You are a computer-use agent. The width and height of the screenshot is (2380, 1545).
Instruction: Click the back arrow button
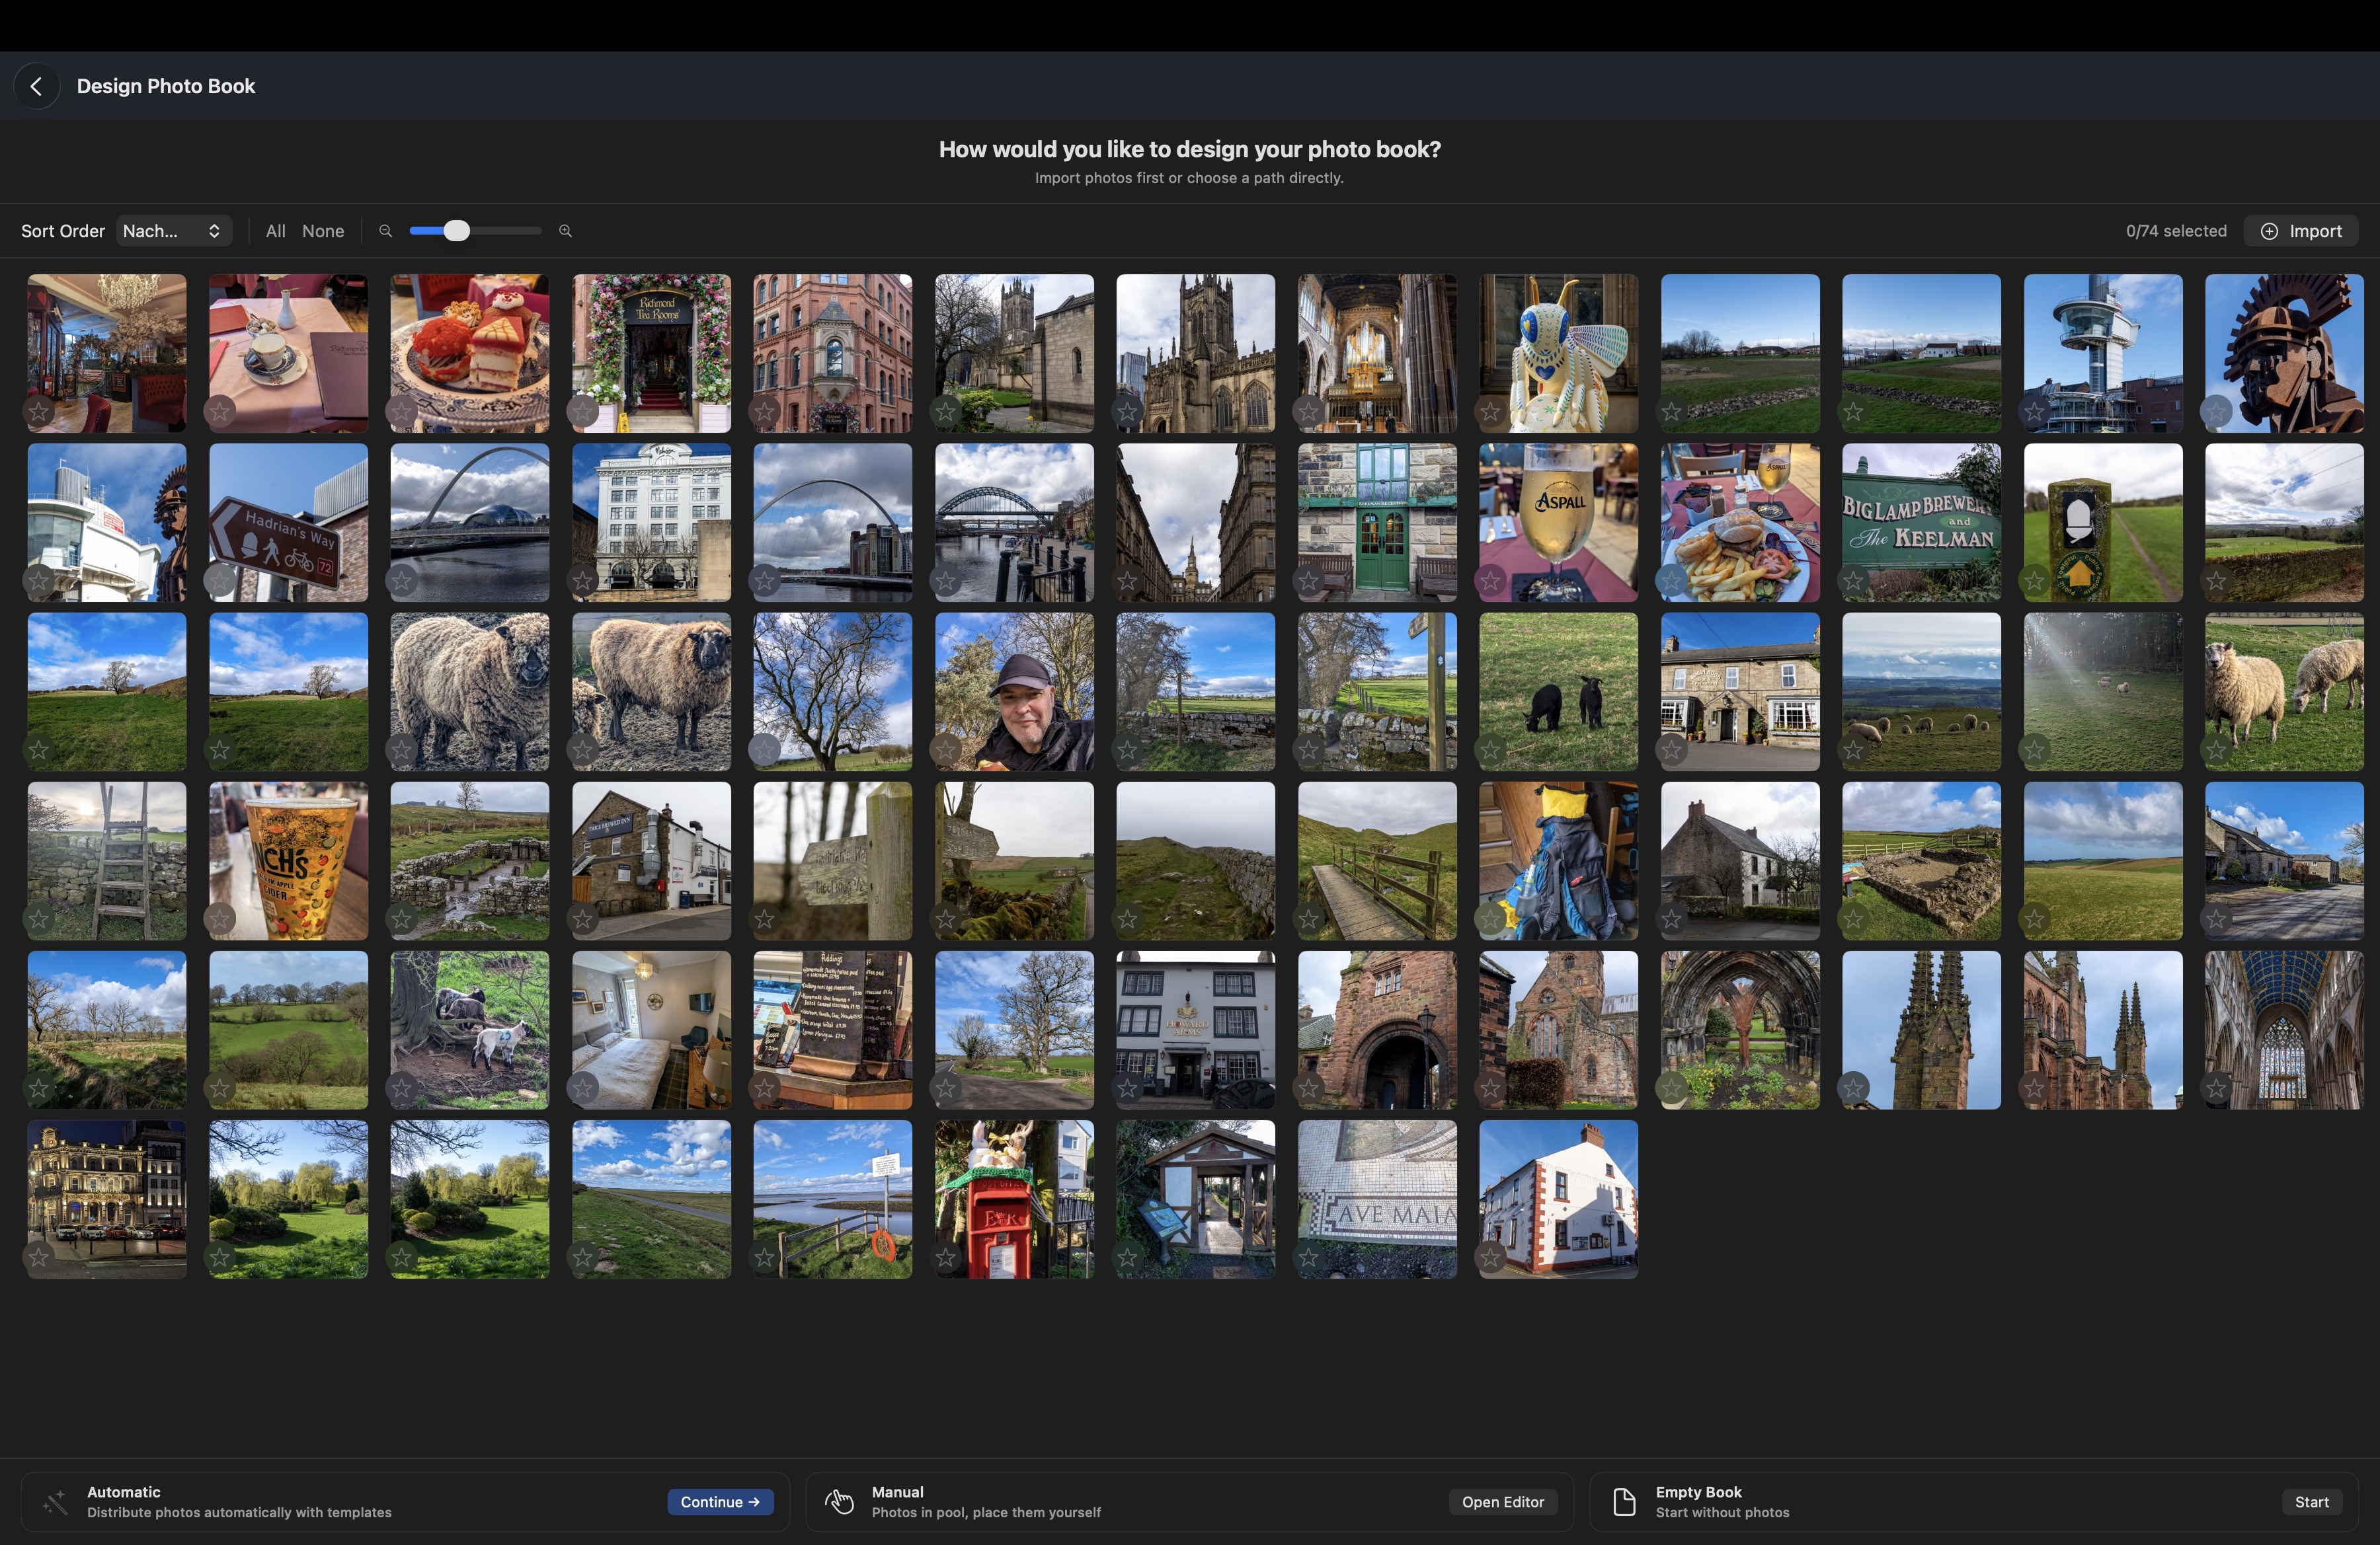tap(37, 87)
